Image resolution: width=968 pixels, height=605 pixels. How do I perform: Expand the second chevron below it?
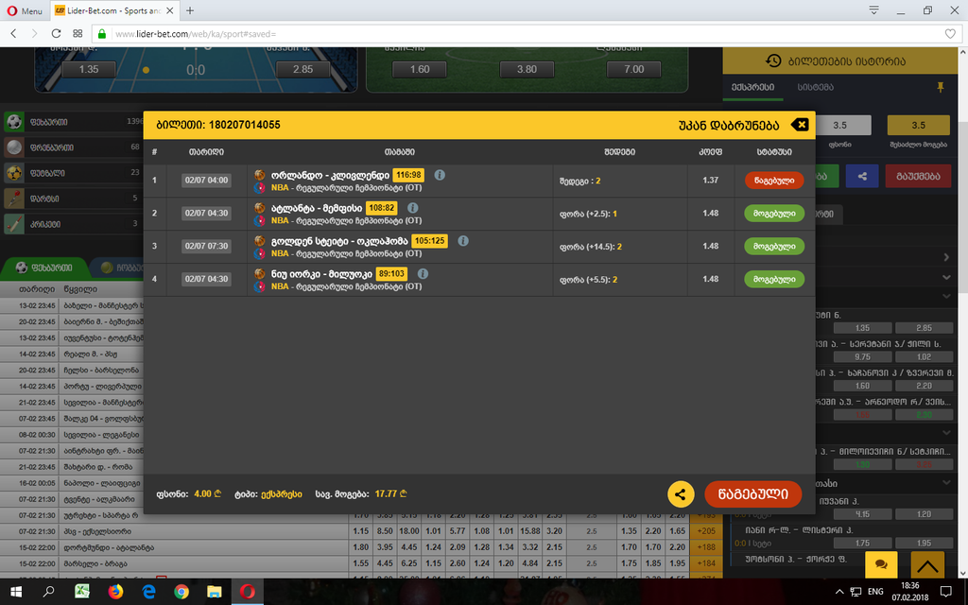(x=946, y=278)
